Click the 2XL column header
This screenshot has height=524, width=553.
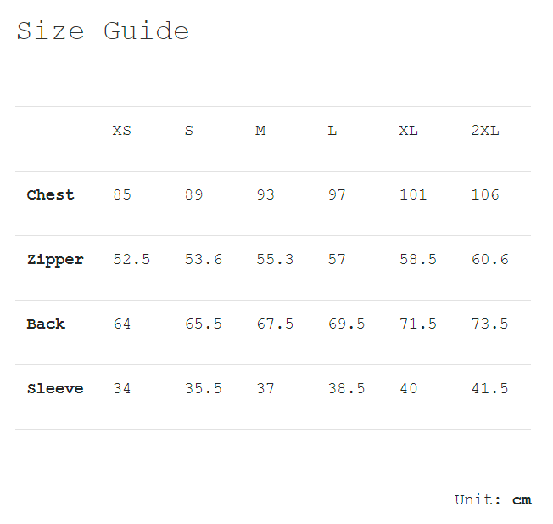pos(485,131)
